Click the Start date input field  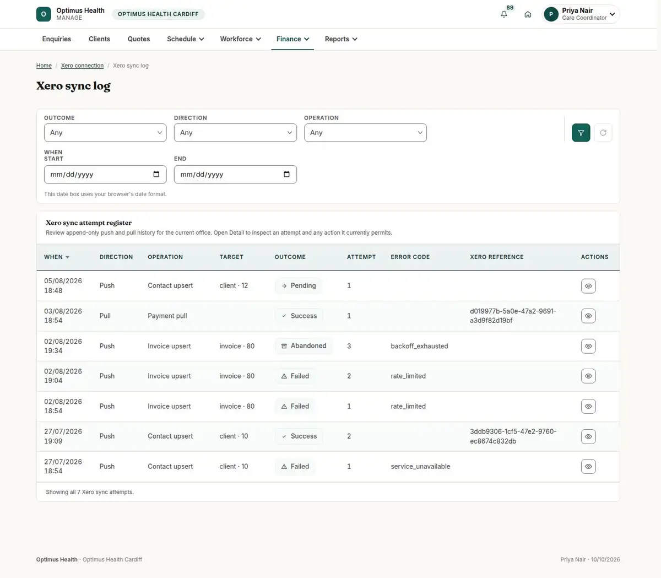pos(105,174)
